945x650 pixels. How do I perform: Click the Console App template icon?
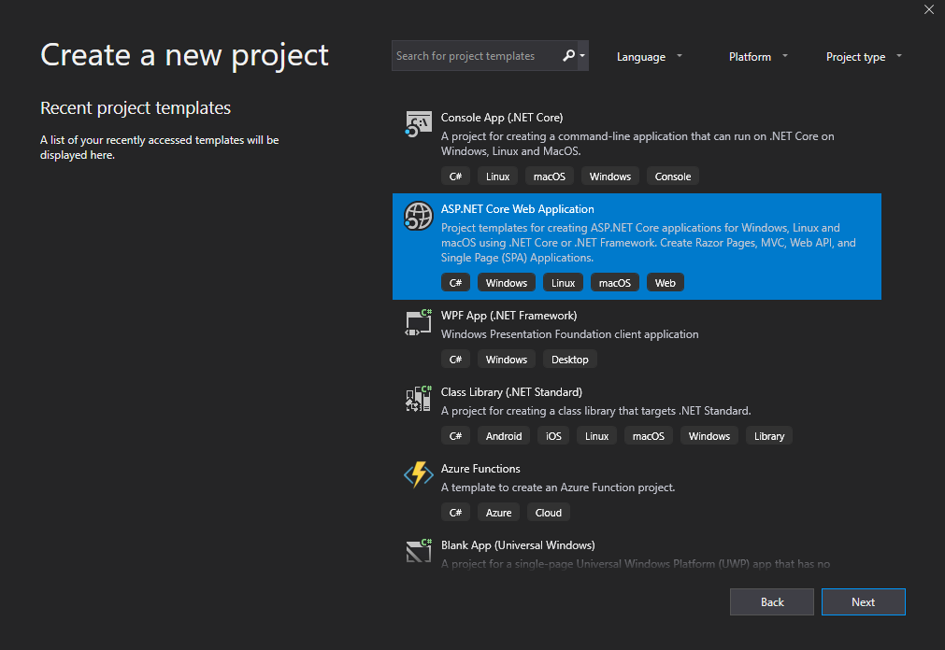point(418,123)
